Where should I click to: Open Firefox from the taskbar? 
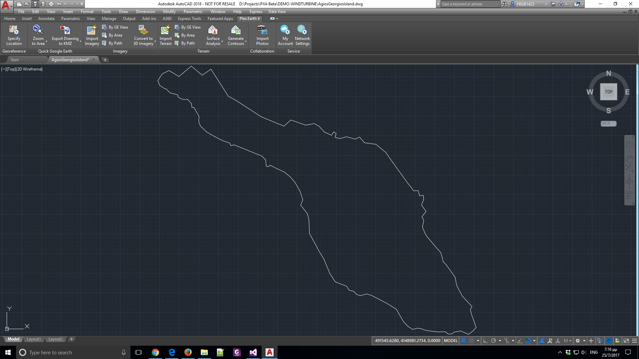tap(188, 352)
